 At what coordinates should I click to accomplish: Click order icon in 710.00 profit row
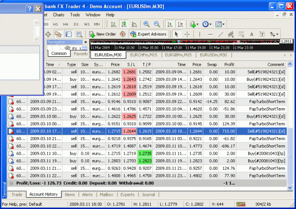(11, 131)
